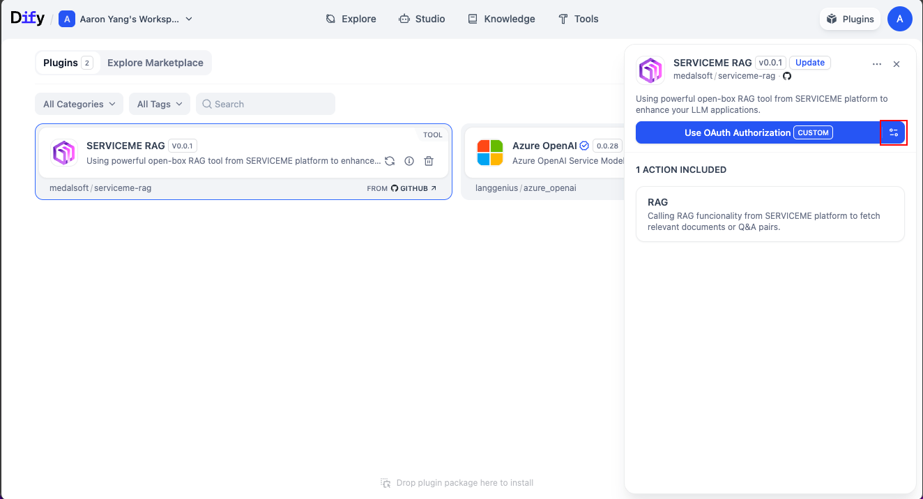Open the Knowledge section
This screenshot has width=923, height=499.
[501, 19]
